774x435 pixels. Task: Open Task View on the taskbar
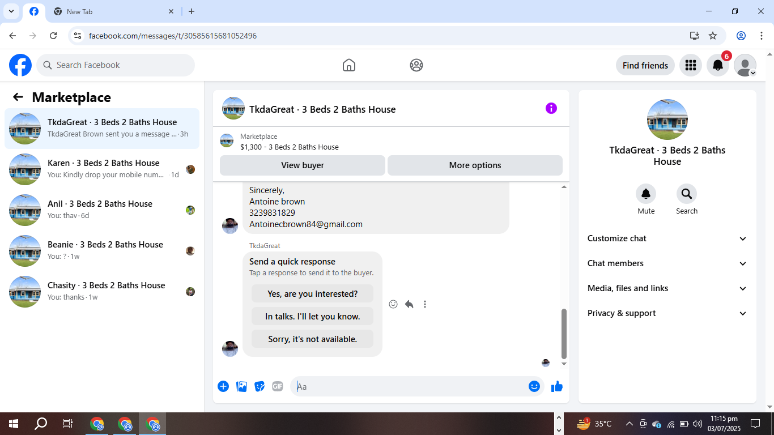(x=67, y=424)
